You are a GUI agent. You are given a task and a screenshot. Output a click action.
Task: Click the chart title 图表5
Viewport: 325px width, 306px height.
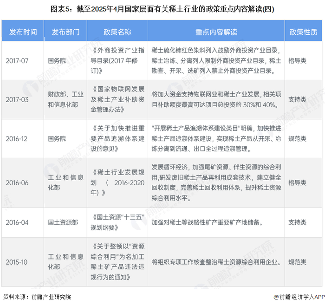click(x=162, y=9)
